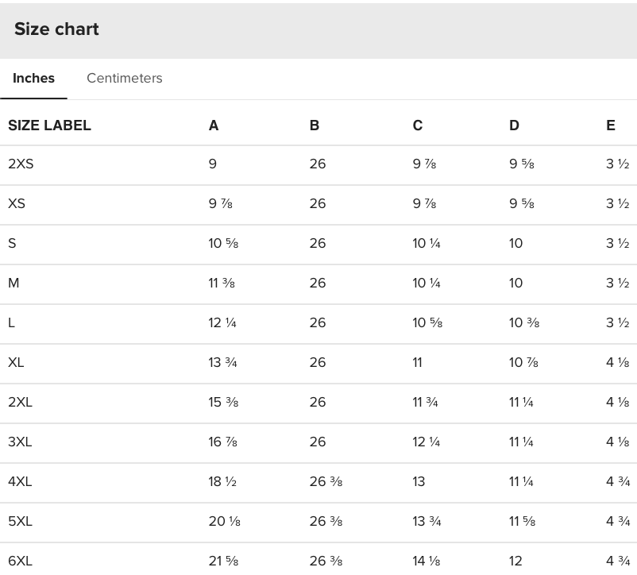
Task: Click column header A
Action: click(x=214, y=125)
